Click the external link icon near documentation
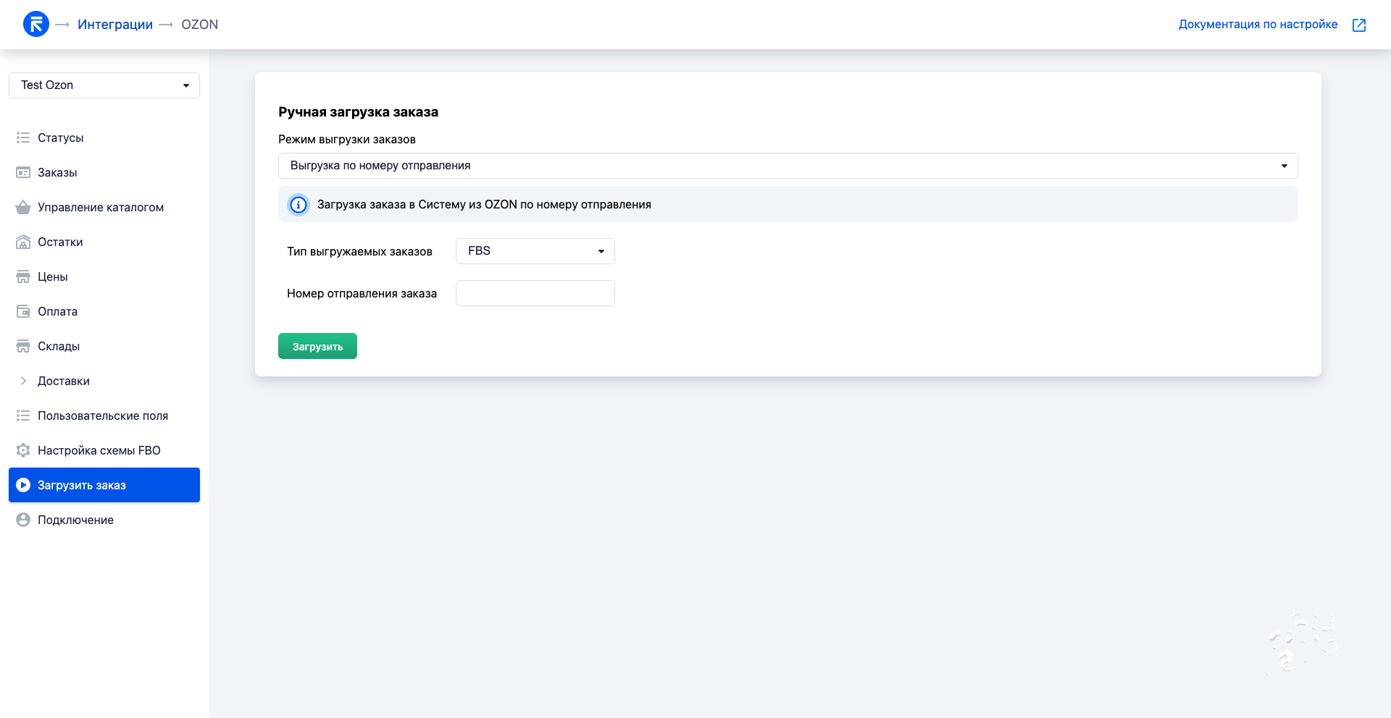 pyautogui.click(x=1359, y=25)
